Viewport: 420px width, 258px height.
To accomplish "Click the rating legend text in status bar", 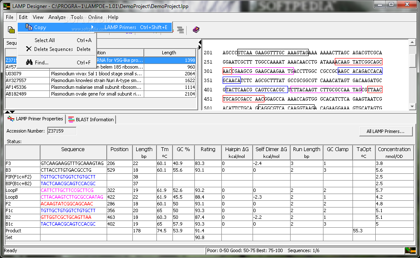I will pyautogui.click(x=245, y=250).
